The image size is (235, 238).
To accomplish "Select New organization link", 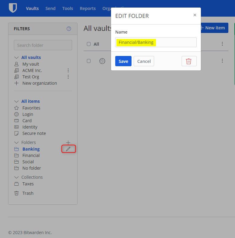I will pyautogui.click(x=40, y=83).
